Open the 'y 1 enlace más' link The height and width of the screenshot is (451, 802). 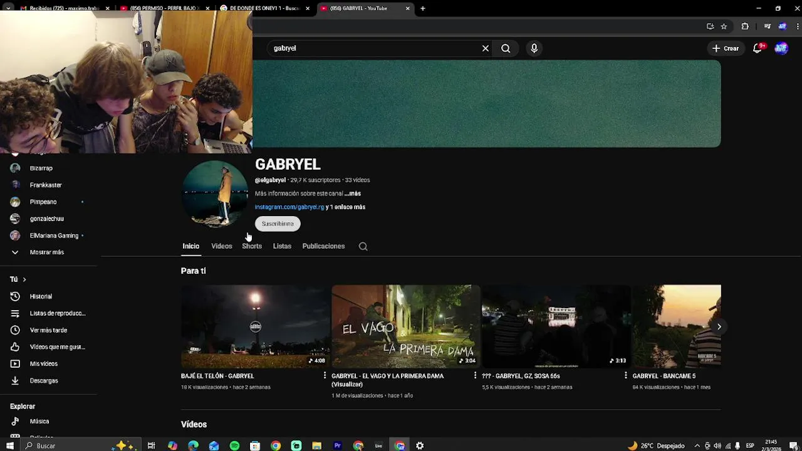point(345,207)
